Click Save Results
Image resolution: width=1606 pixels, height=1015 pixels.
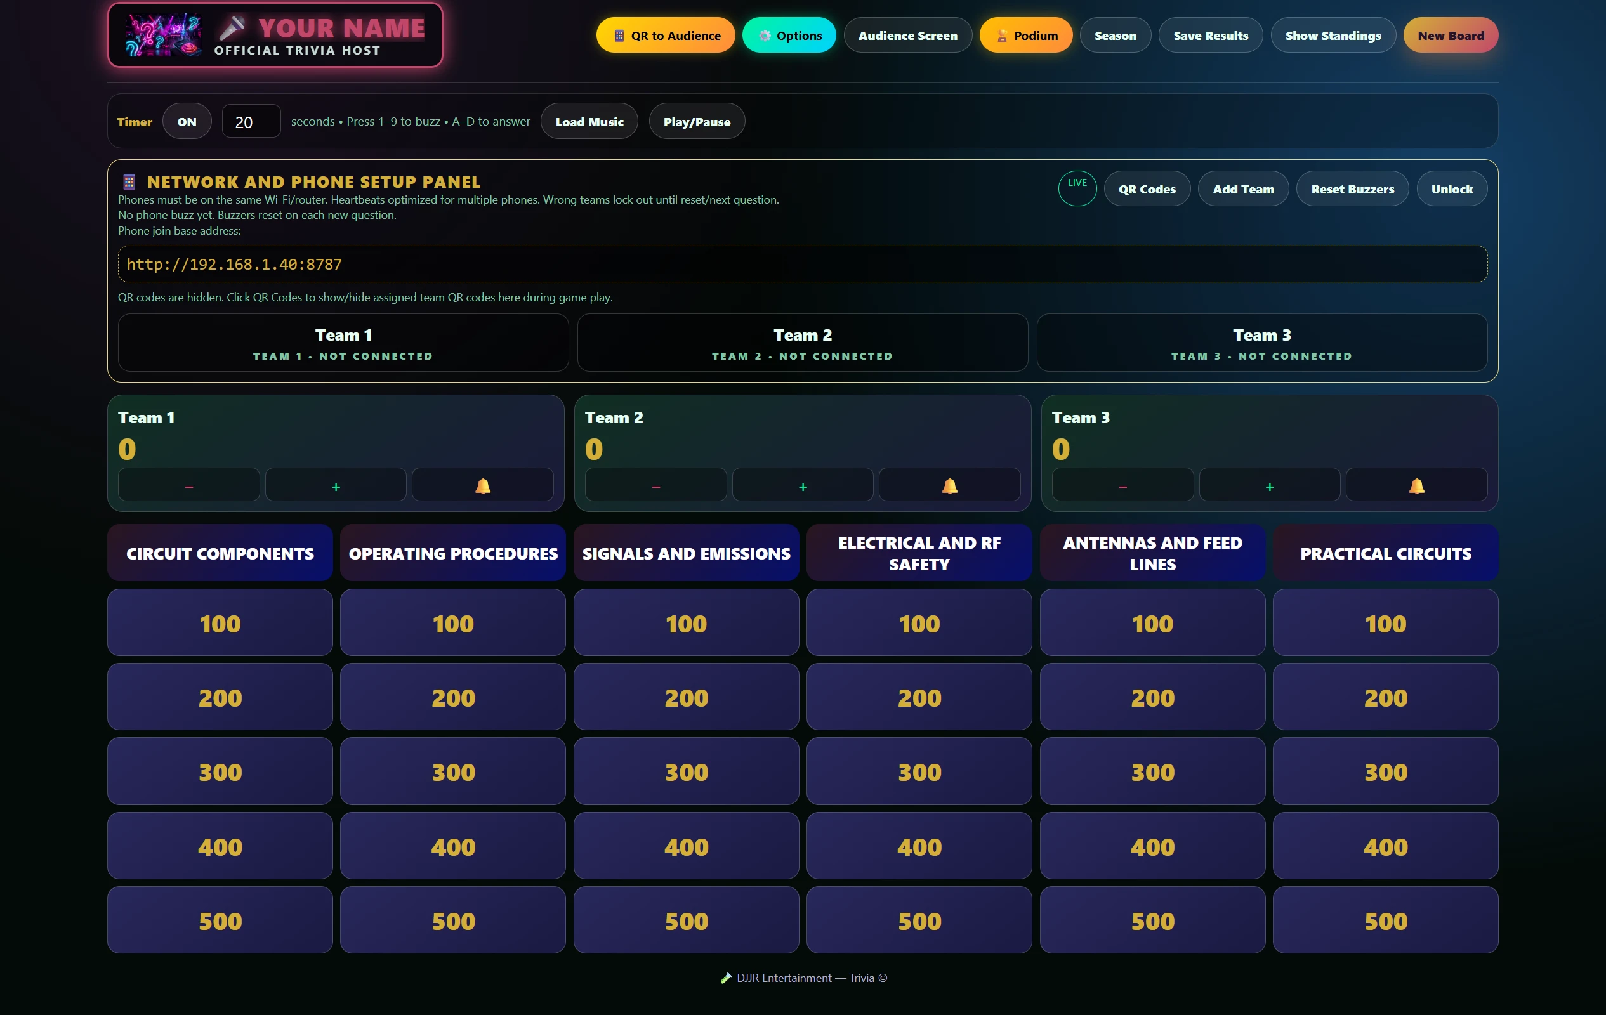tap(1211, 36)
